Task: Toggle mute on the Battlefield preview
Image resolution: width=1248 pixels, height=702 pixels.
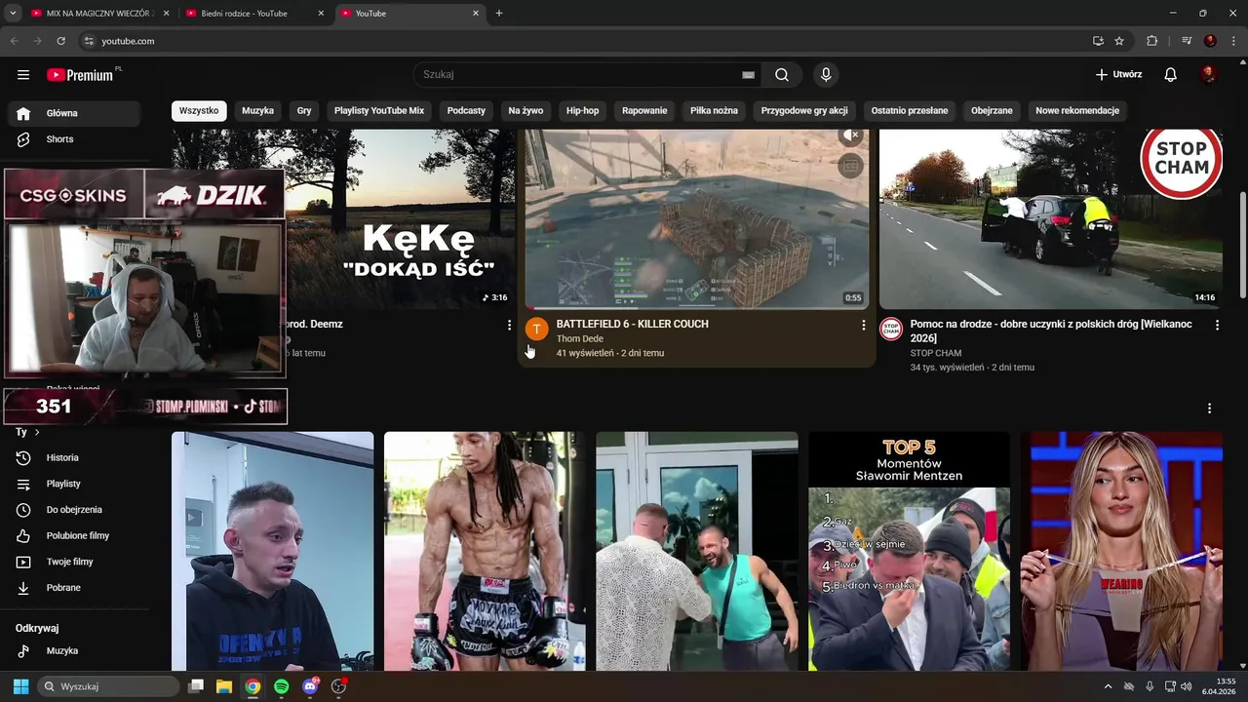Action: click(850, 136)
